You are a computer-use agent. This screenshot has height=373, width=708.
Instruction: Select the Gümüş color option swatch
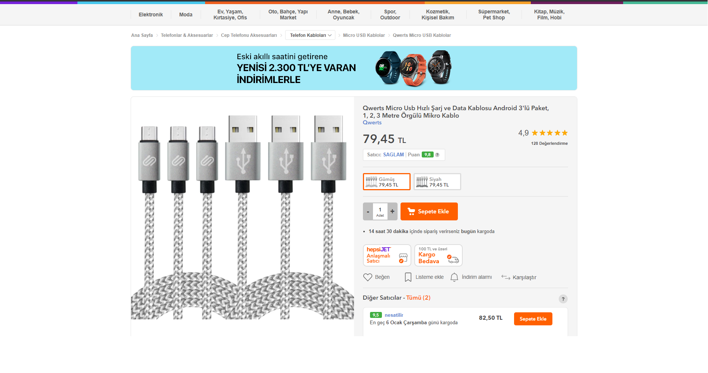(386, 181)
